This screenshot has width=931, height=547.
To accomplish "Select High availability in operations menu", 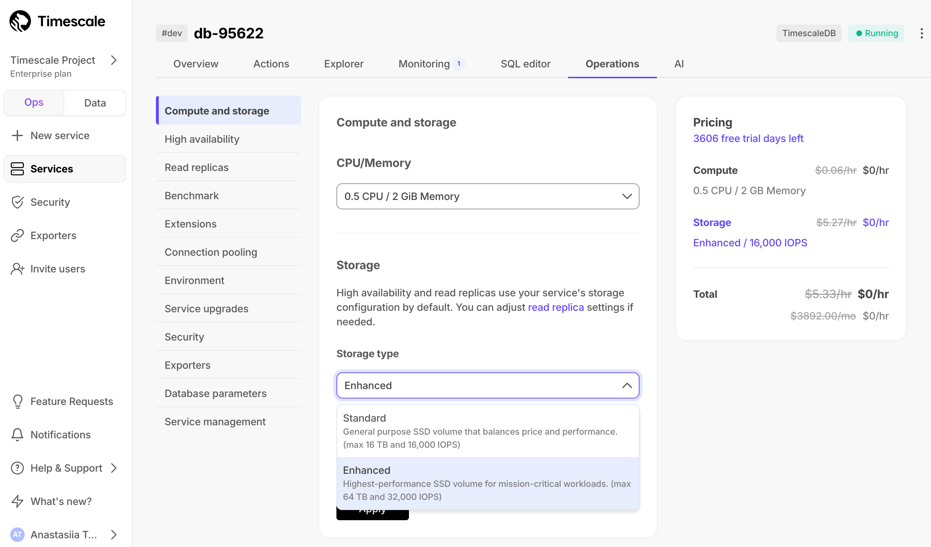I will 228,139.
